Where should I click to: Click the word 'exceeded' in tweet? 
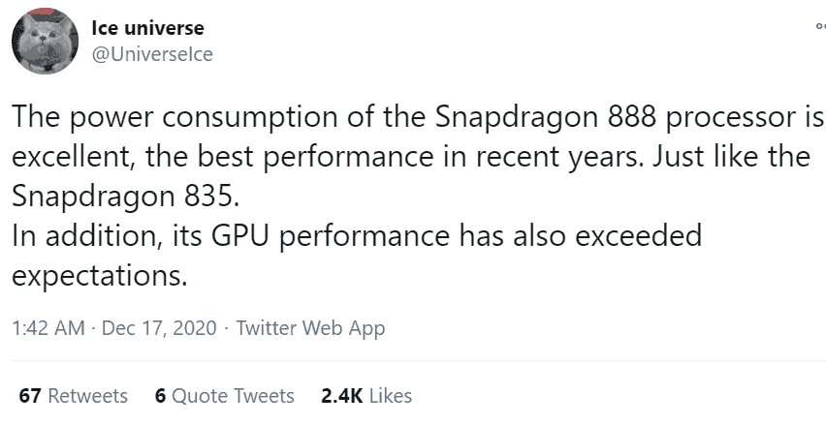(x=639, y=235)
